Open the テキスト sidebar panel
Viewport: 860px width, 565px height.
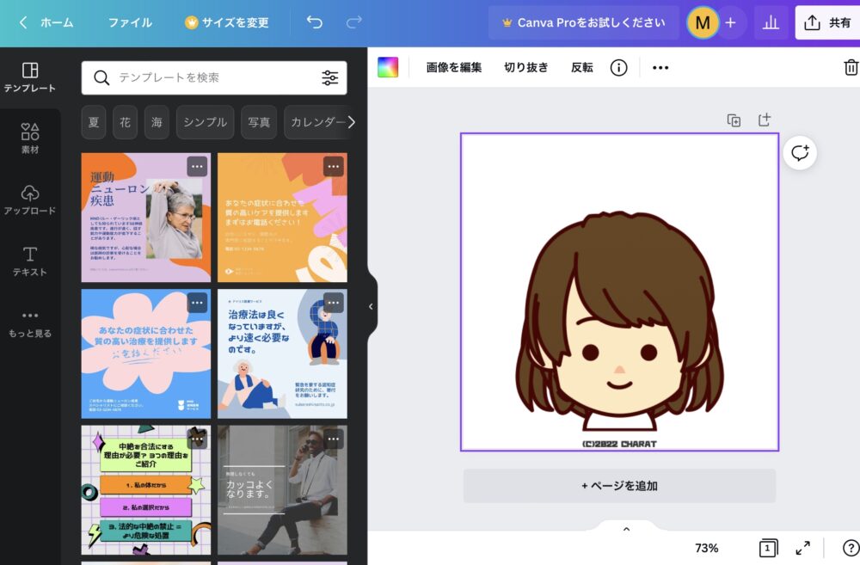[30, 261]
